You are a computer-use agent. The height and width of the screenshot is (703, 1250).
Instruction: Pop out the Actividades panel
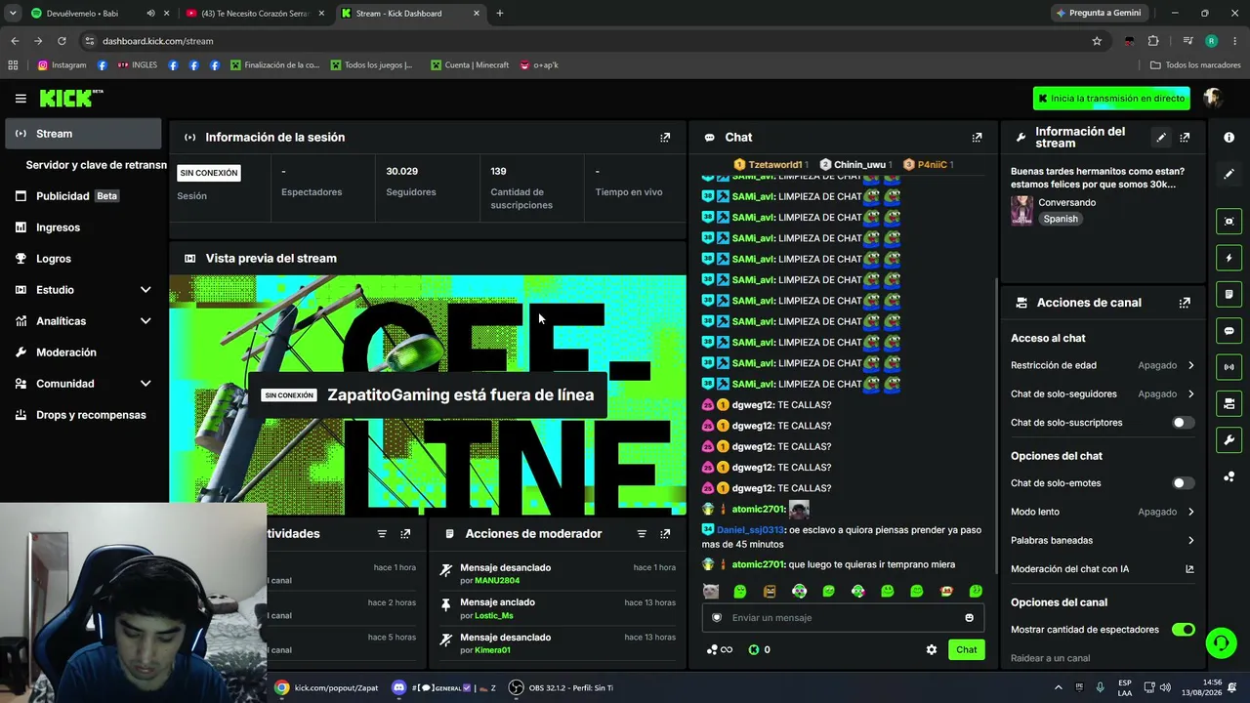tap(405, 534)
